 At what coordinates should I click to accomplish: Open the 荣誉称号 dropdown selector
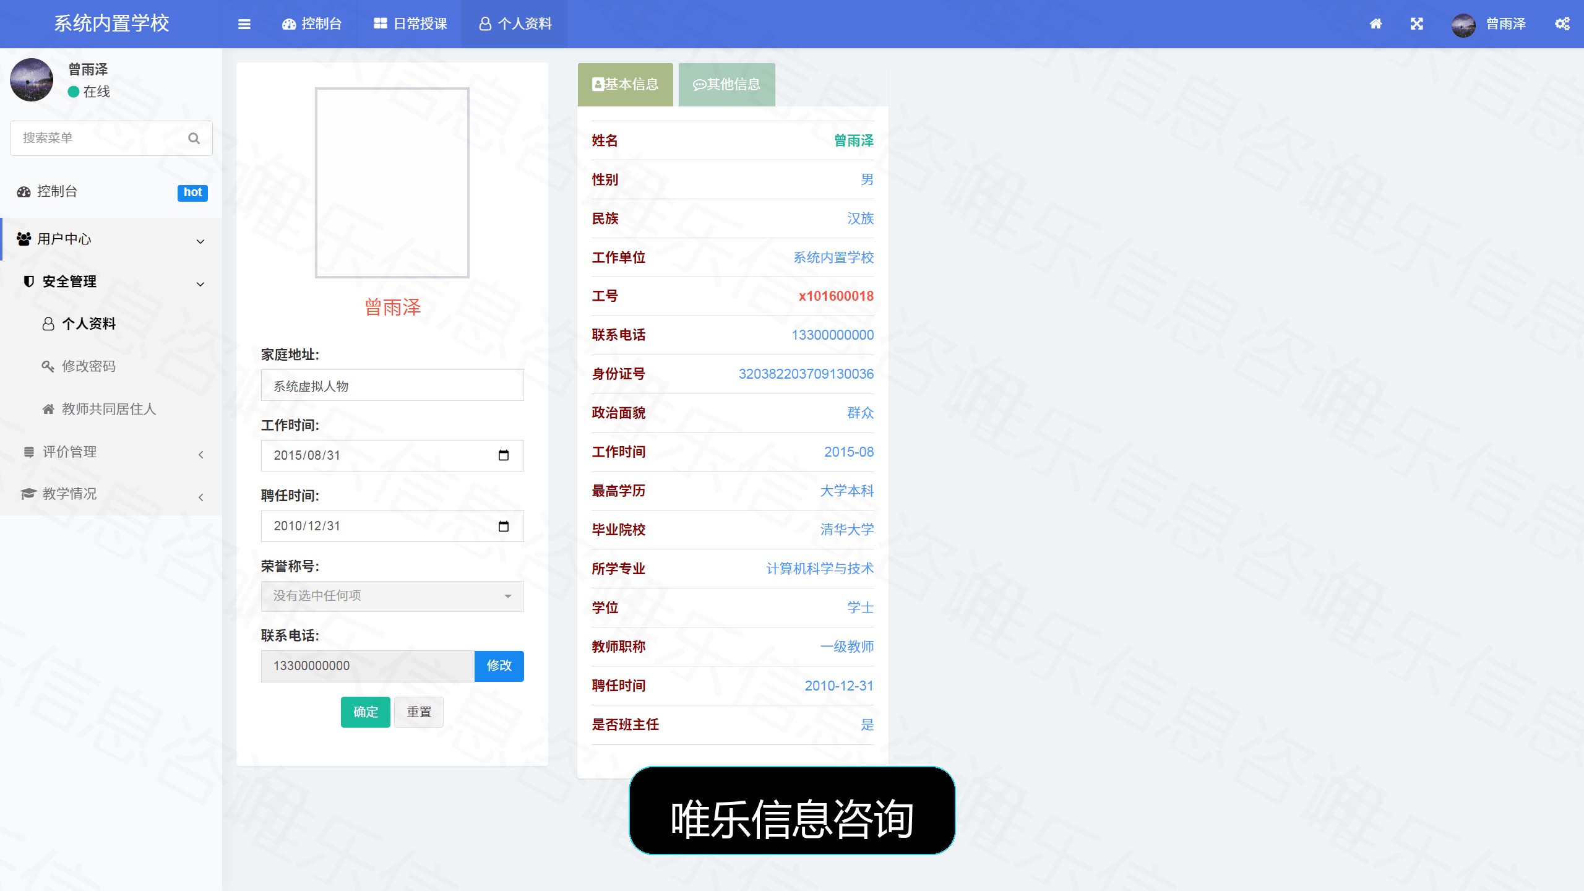392,596
